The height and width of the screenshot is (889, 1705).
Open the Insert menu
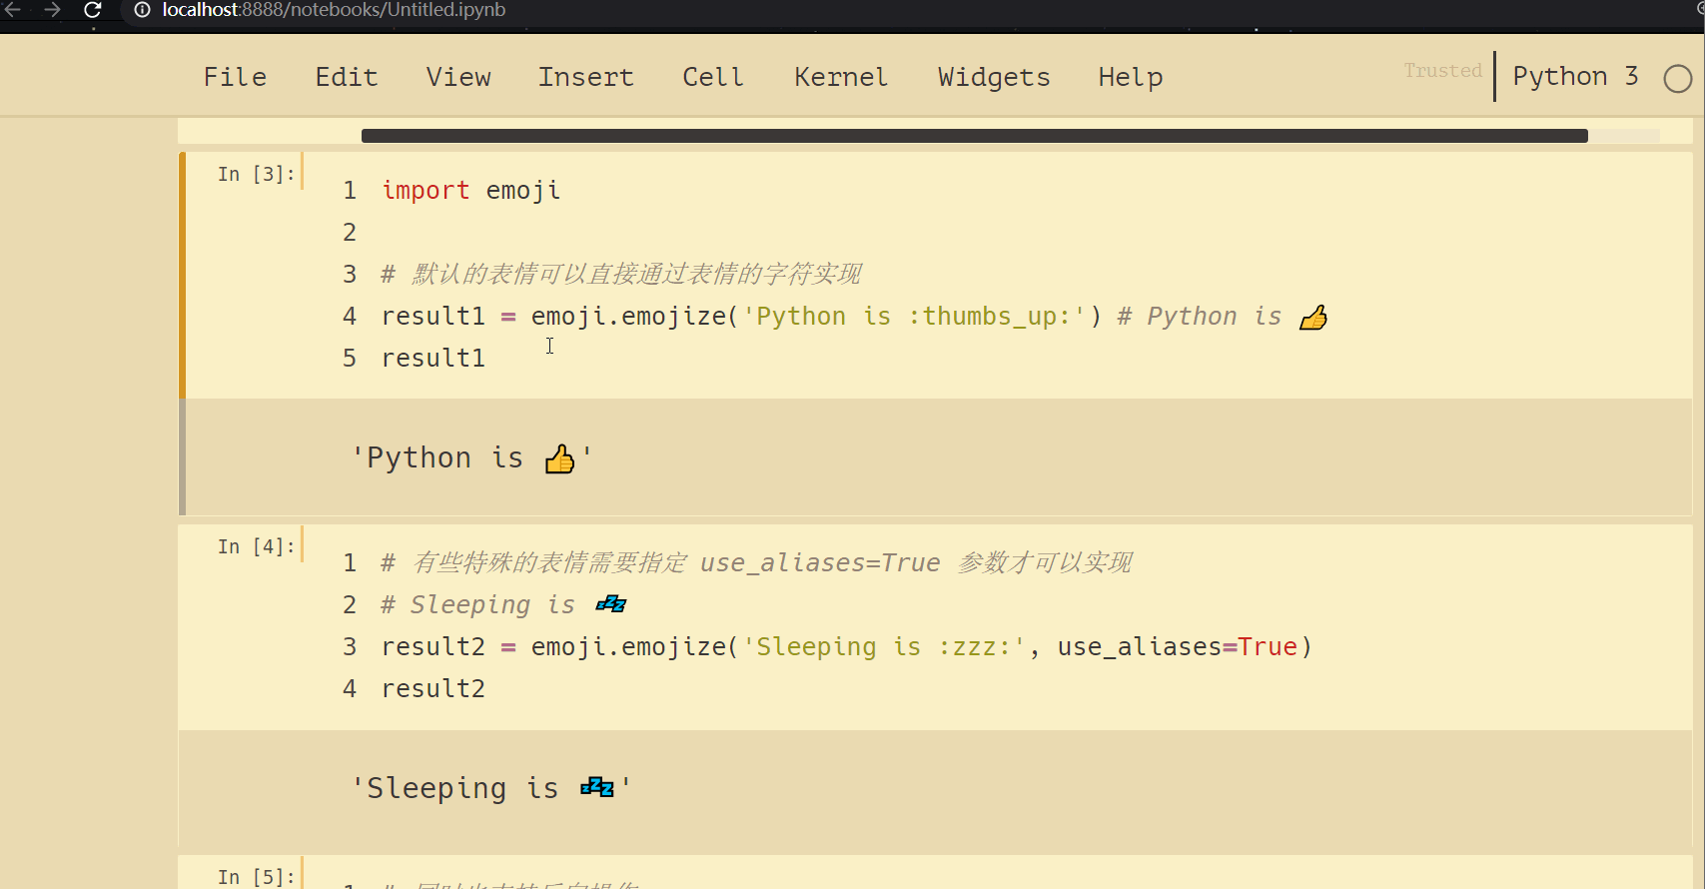[586, 77]
